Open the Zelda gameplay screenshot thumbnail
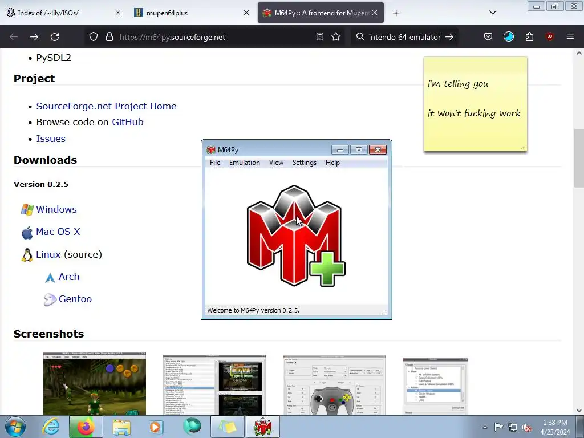The height and width of the screenshot is (438, 584). (95, 384)
